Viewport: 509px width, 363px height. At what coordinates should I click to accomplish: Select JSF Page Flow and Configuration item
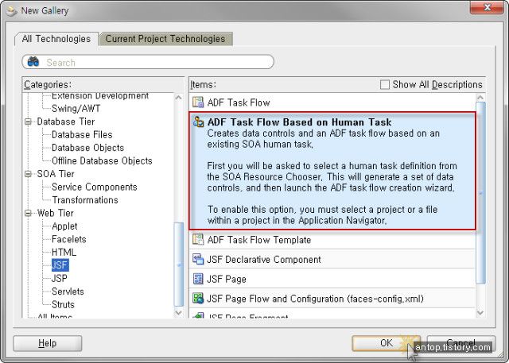pos(332,299)
